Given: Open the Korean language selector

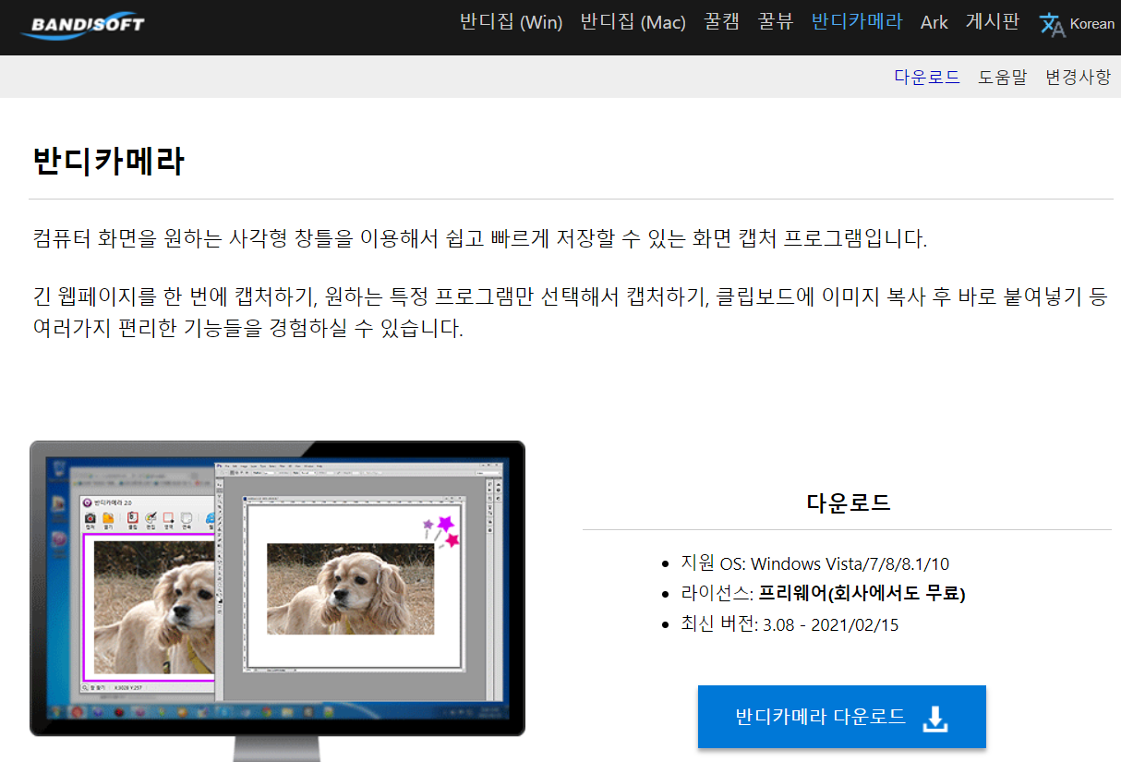Looking at the screenshot, I should (x=1092, y=24).
